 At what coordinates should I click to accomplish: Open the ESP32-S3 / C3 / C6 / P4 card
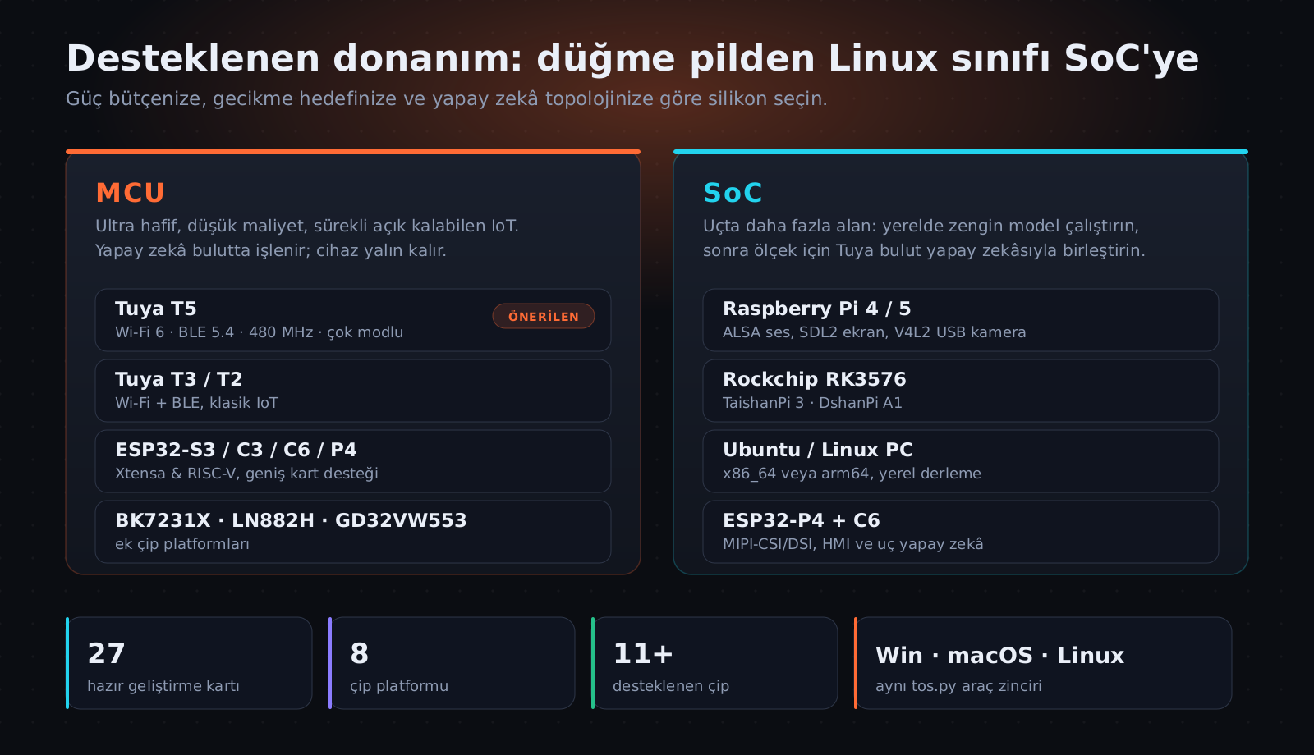[353, 461]
